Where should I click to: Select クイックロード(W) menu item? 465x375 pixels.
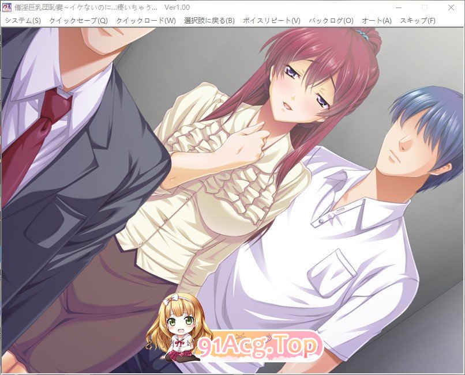[145, 21]
